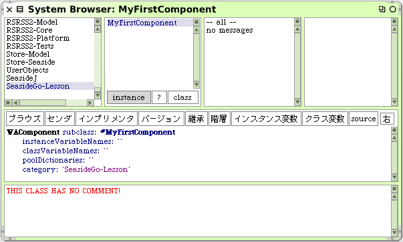The height and width of the screenshot is (242, 403).
Task: Click the 継承 button
Action: click(x=196, y=119)
